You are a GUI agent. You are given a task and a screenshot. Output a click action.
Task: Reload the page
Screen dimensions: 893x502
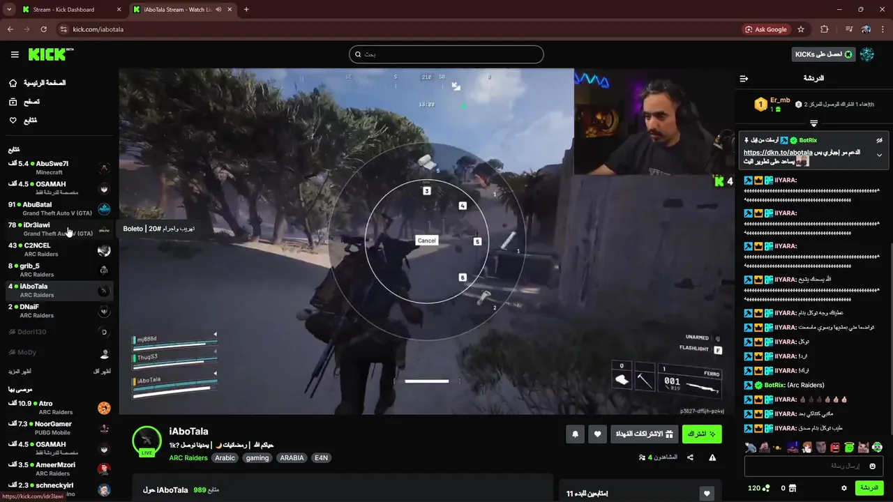point(43,29)
